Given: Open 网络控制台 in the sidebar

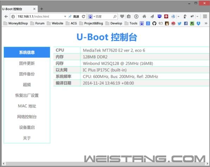Looking at the screenshot, I should pyautogui.click(x=27, y=117).
